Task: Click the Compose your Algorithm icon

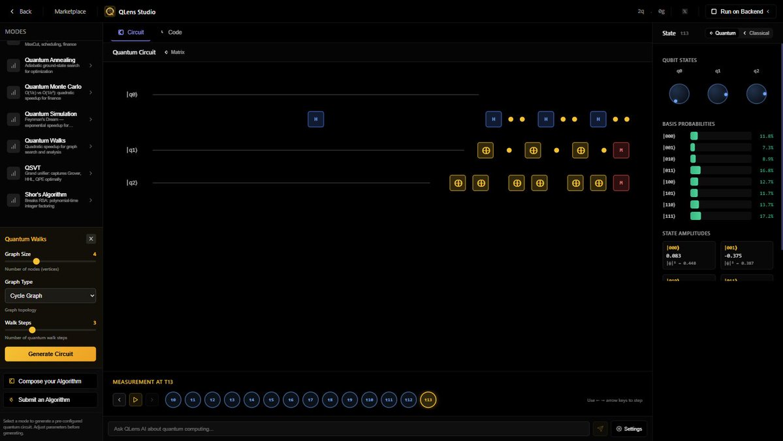Action: tap(12, 381)
